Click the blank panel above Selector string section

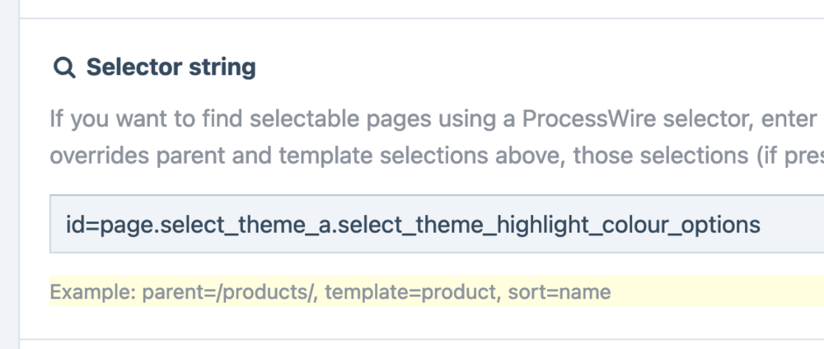click(412, 7)
